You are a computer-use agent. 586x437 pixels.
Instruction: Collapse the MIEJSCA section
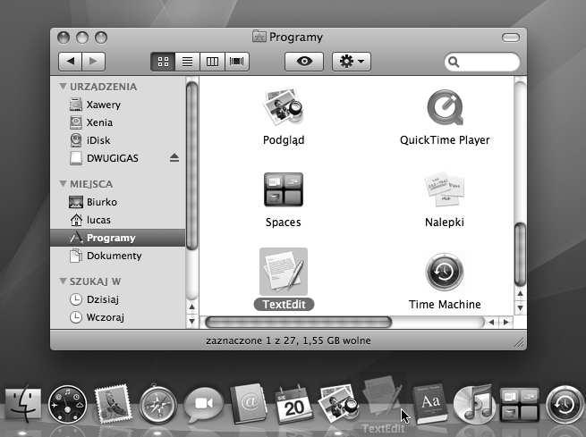[63, 183]
